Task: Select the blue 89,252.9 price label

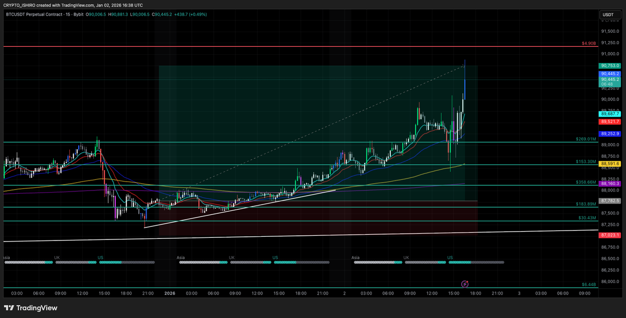Action: [x=610, y=134]
